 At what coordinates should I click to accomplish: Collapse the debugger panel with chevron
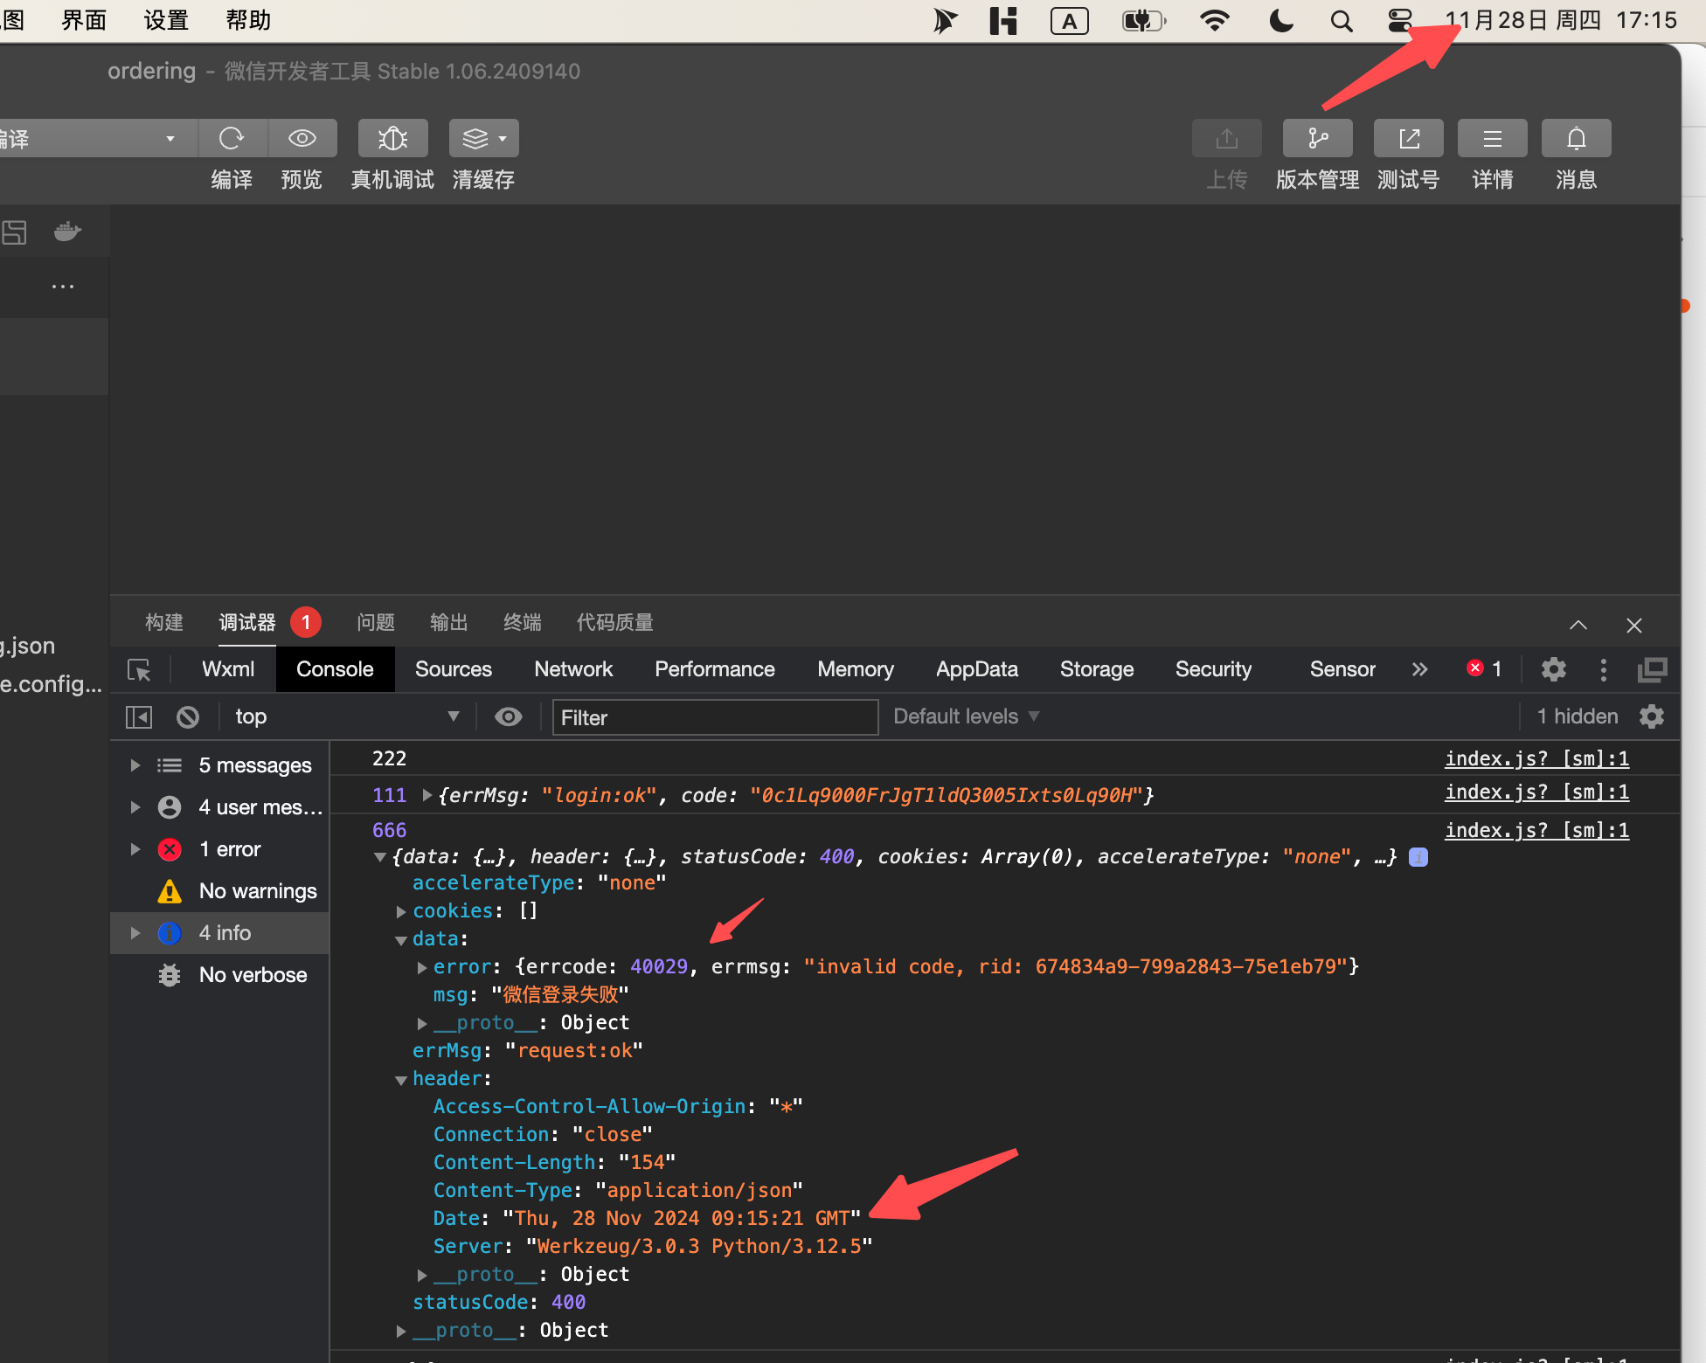[x=1578, y=625]
